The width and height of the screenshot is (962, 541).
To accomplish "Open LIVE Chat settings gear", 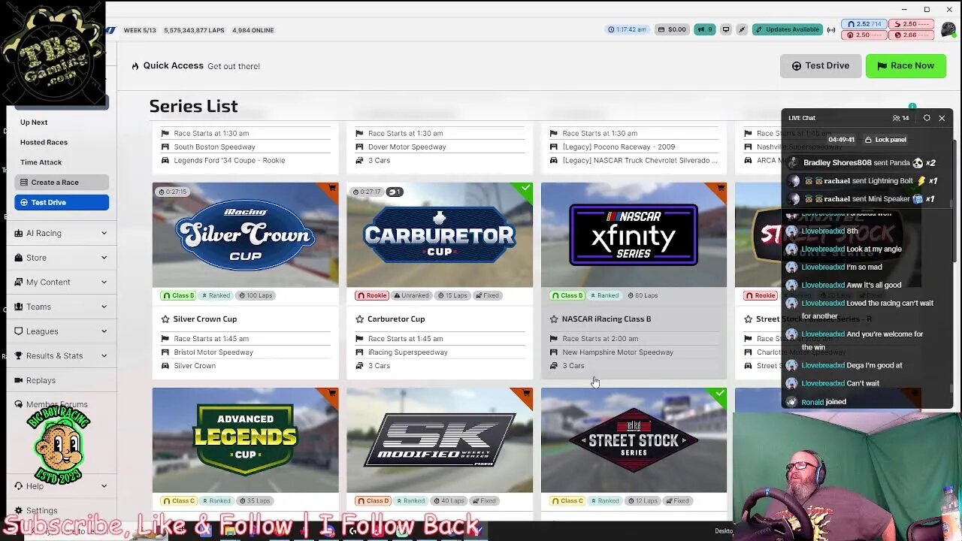I will point(927,118).
